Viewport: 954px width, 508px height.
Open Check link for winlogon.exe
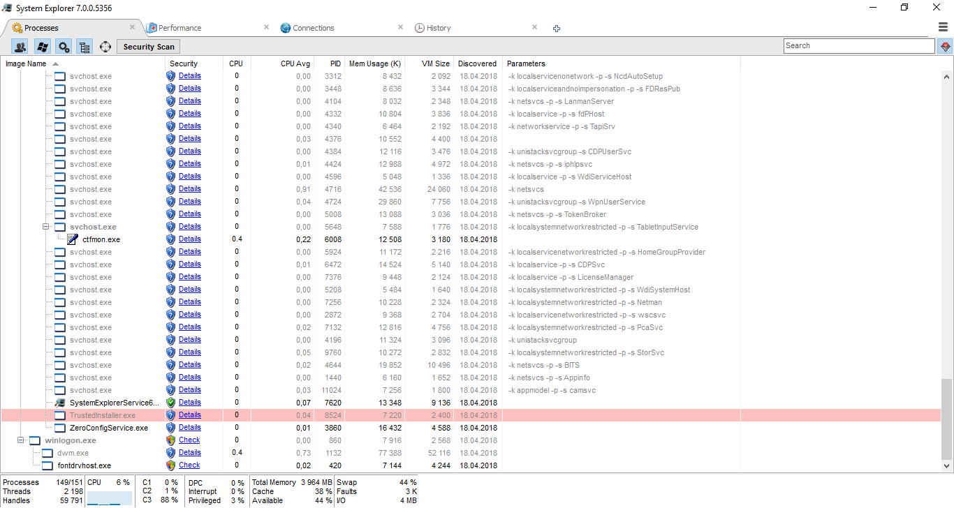[x=189, y=440]
